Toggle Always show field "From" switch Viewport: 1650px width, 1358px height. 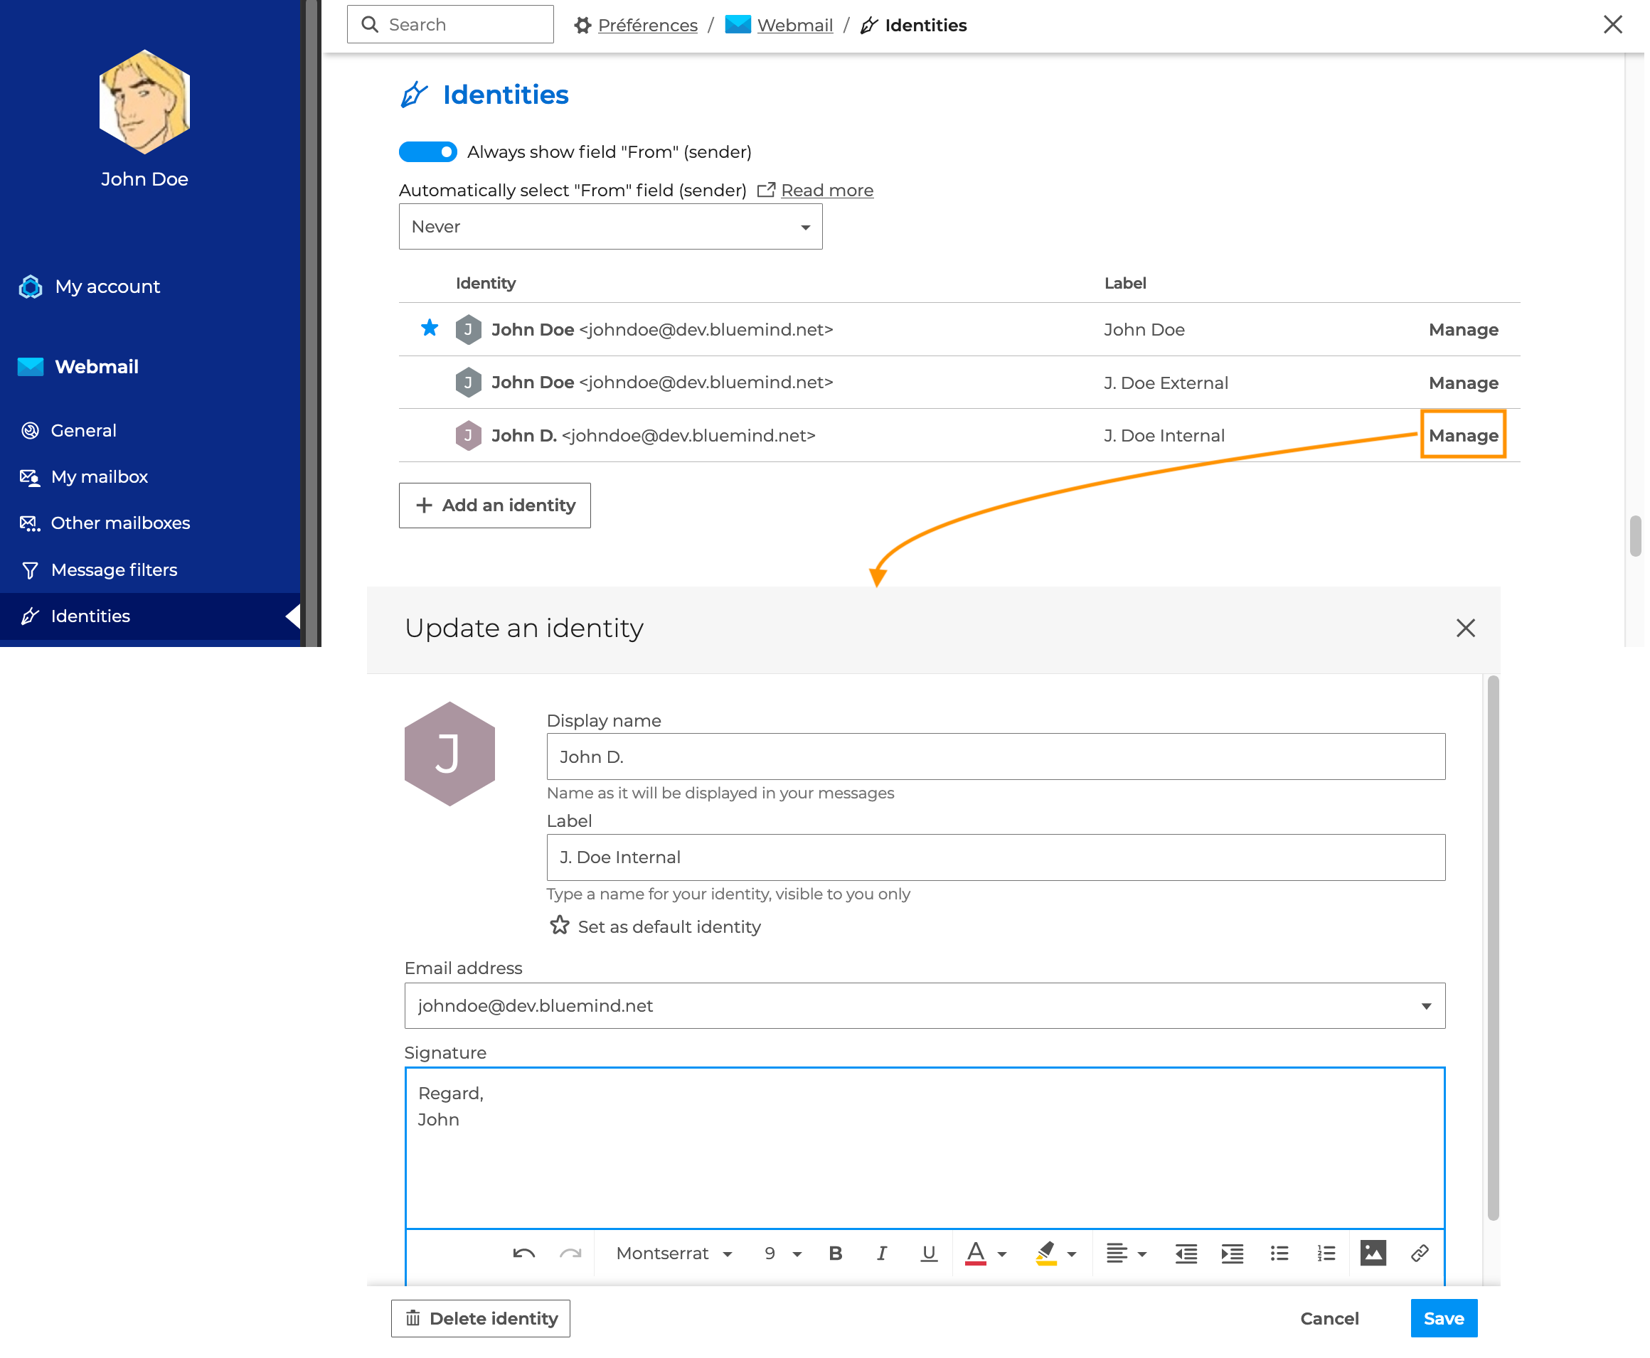[x=428, y=151]
